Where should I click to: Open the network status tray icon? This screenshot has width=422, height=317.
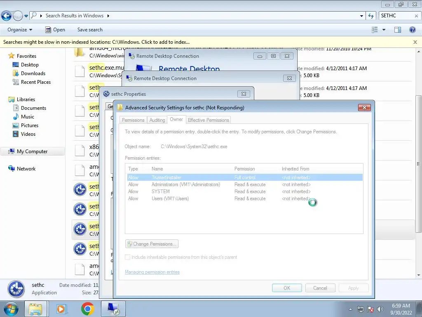(x=361, y=309)
